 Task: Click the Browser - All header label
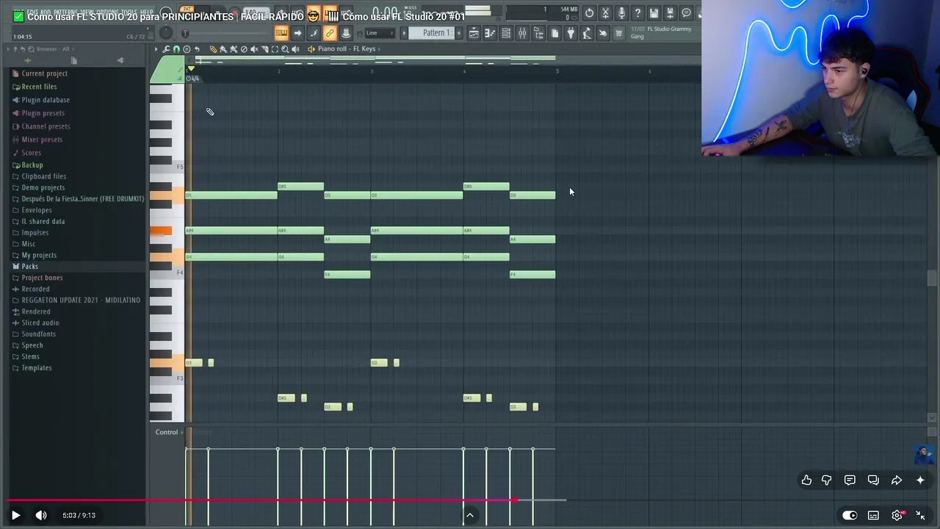[x=53, y=49]
